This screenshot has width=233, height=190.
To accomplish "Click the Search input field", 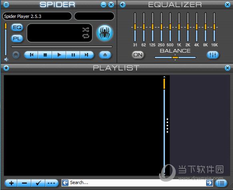I will pyautogui.click(x=137, y=183).
